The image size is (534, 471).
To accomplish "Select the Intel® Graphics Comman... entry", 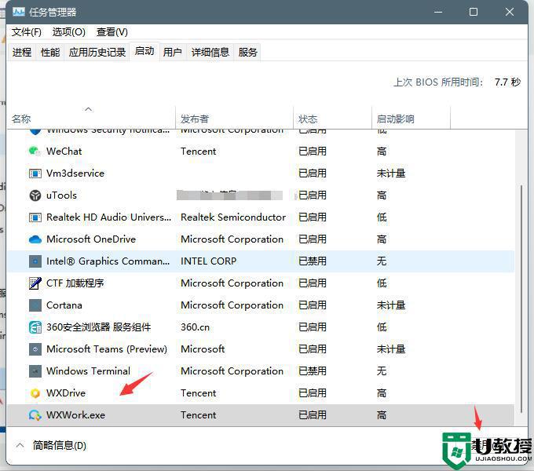I will point(108,261).
